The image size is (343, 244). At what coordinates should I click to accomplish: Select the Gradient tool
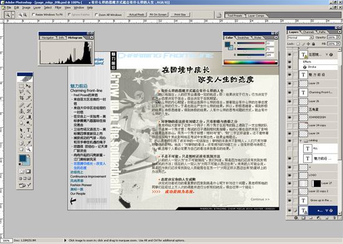coord(29,117)
